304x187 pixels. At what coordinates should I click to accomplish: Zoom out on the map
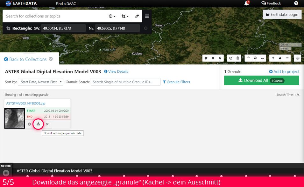tap(287, 58)
